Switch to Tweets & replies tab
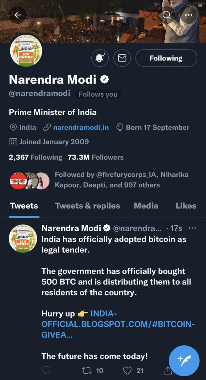 click(x=87, y=206)
